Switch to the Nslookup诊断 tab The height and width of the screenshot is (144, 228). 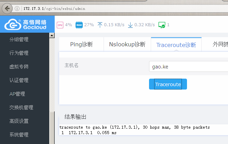tap(127, 44)
